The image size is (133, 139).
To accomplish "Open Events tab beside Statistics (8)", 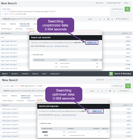I will click(5, 96).
